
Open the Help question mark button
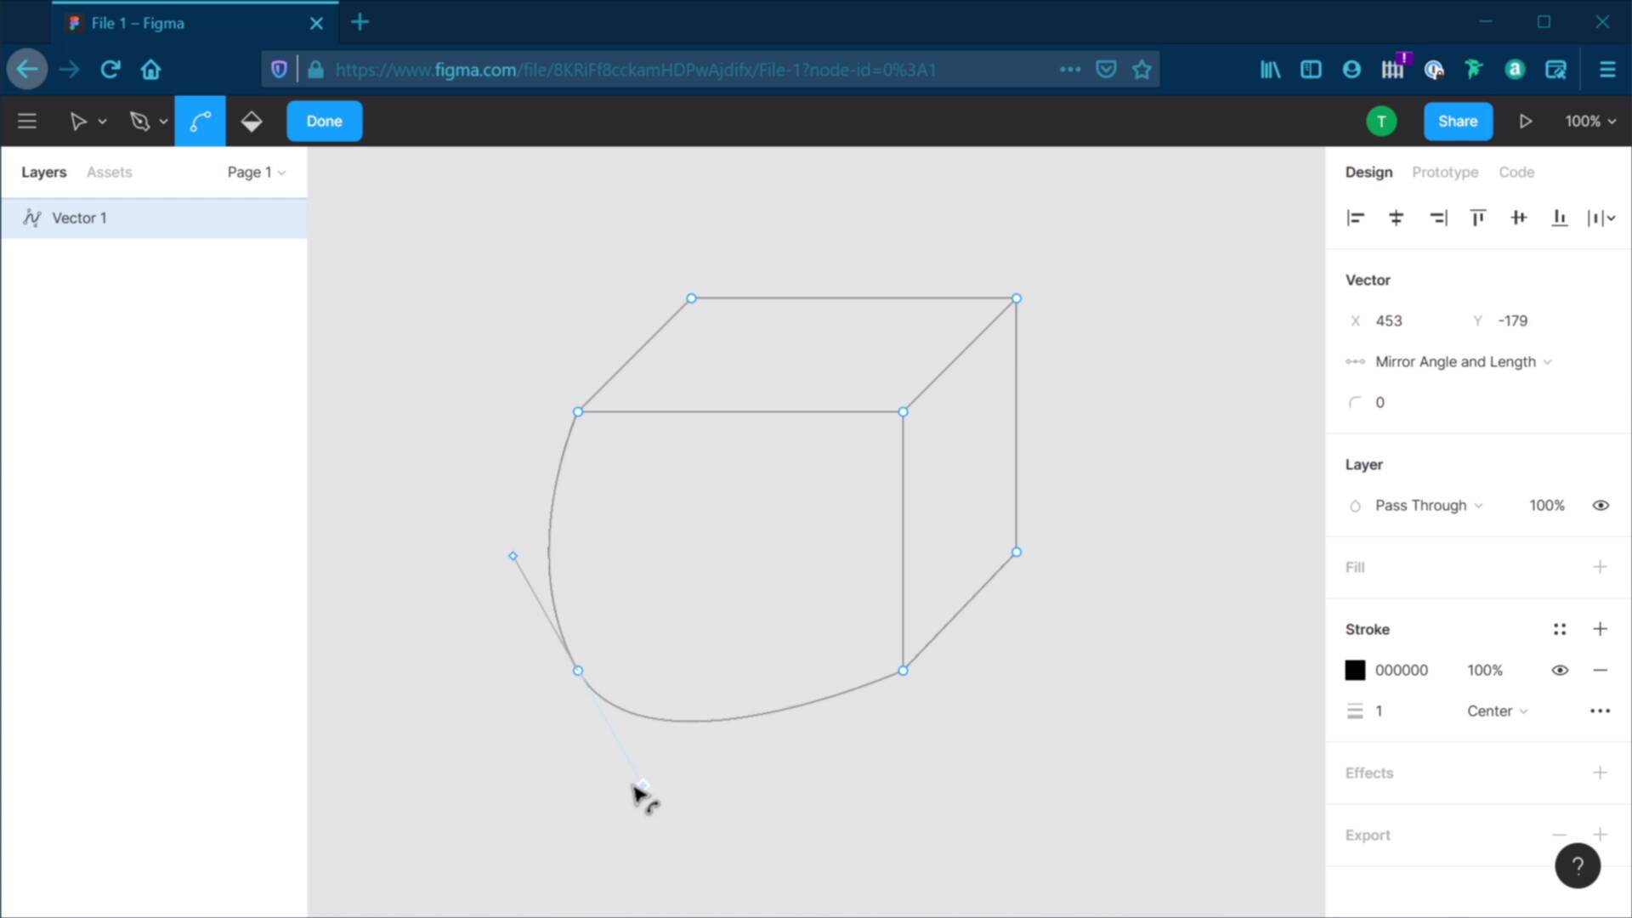(x=1578, y=866)
